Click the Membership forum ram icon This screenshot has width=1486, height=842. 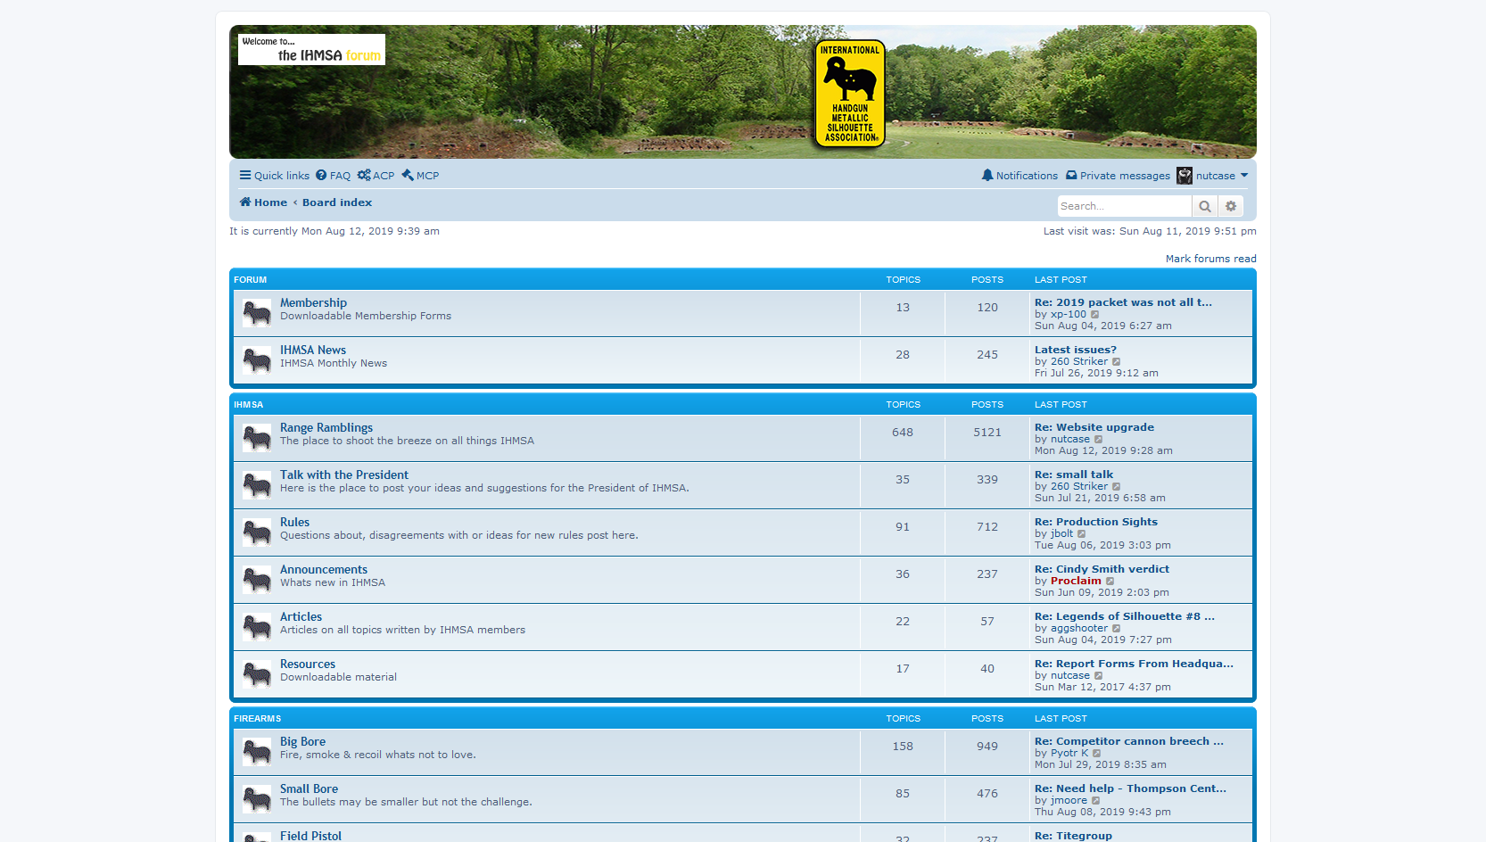click(x=257, y=313)
